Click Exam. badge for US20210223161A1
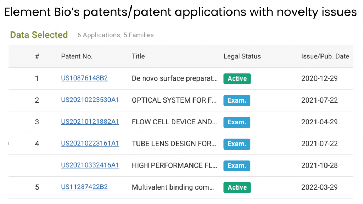Viewport: 363px width, 204px height. click(237, 144)
